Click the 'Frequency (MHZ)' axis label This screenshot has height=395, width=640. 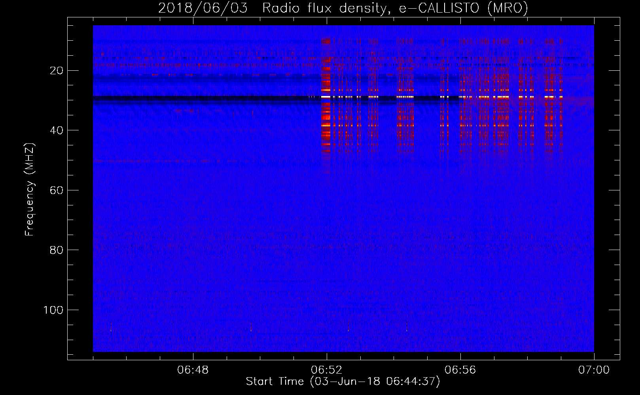click(x=30, y=190)
